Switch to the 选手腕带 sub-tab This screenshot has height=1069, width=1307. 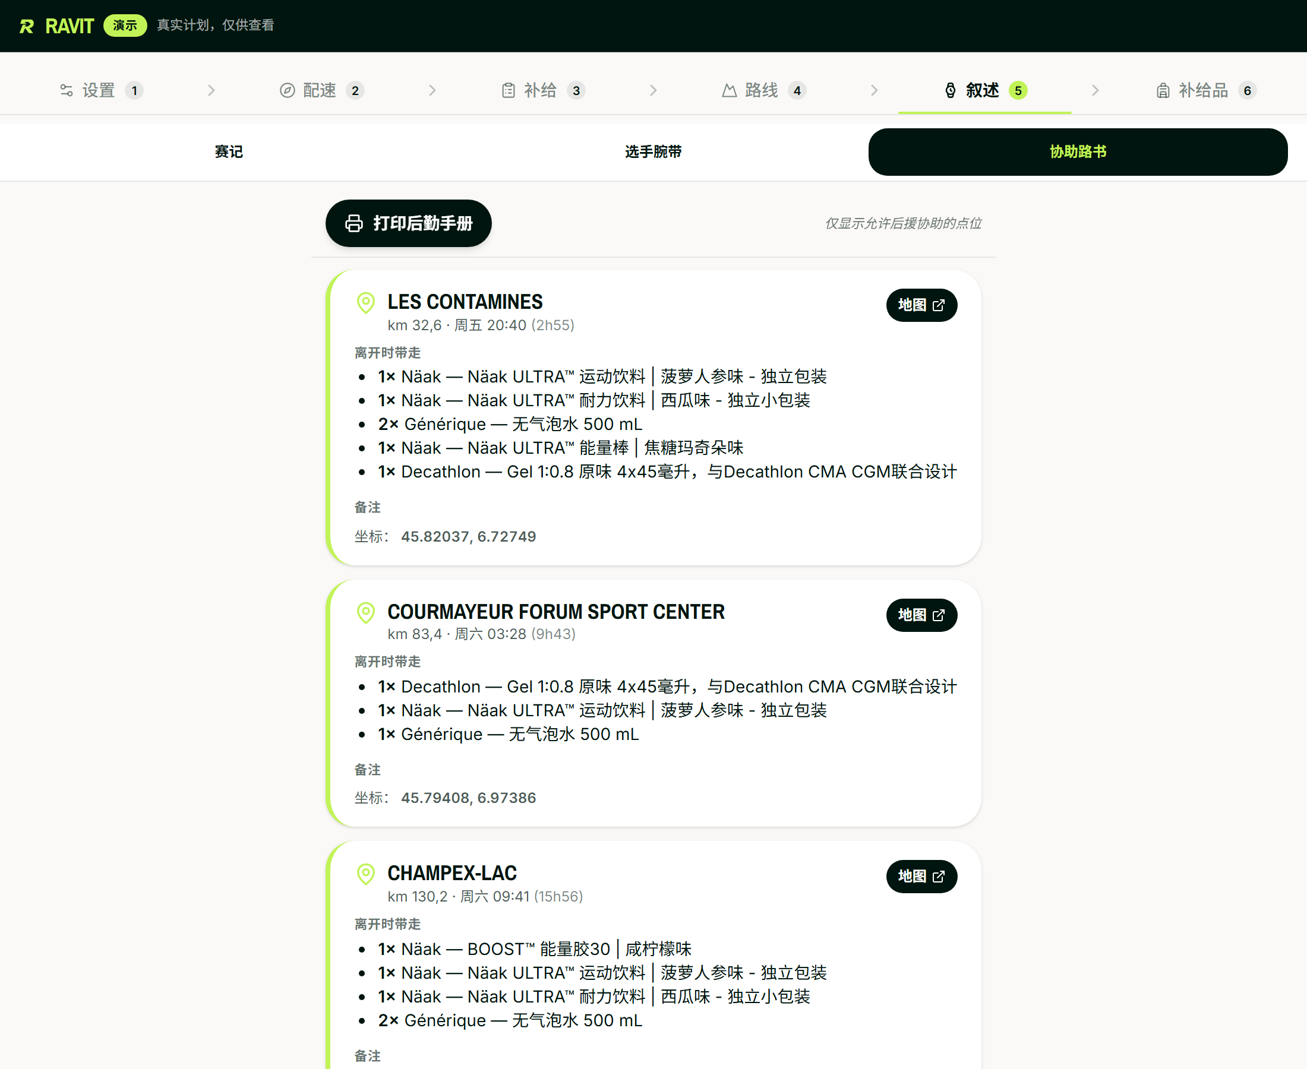pos(653,151)
